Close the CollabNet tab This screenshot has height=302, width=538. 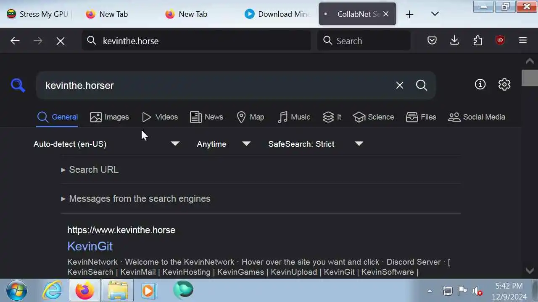[x=386, y=14]
